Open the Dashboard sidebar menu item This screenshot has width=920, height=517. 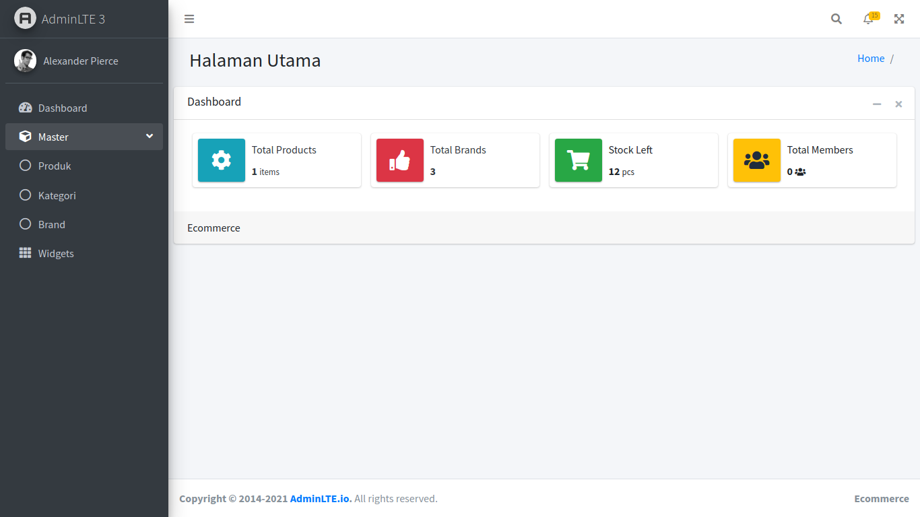coord(63,108)
